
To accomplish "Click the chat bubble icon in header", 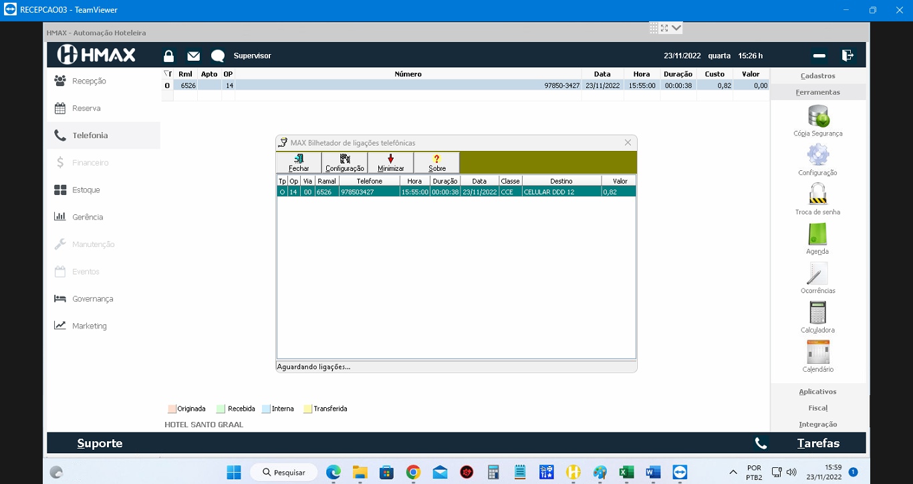I will click(217, 56).
